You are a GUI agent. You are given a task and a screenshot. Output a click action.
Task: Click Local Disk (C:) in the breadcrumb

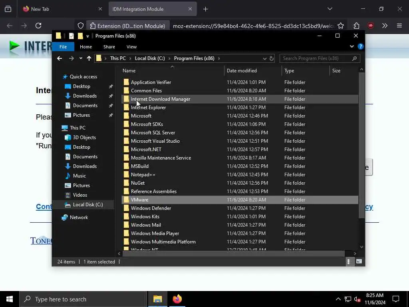(x=150, y=58)
